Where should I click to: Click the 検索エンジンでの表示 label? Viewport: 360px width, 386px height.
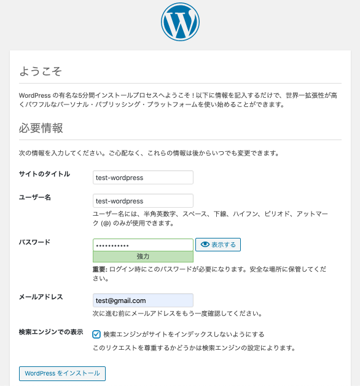[x=51, y=332]
